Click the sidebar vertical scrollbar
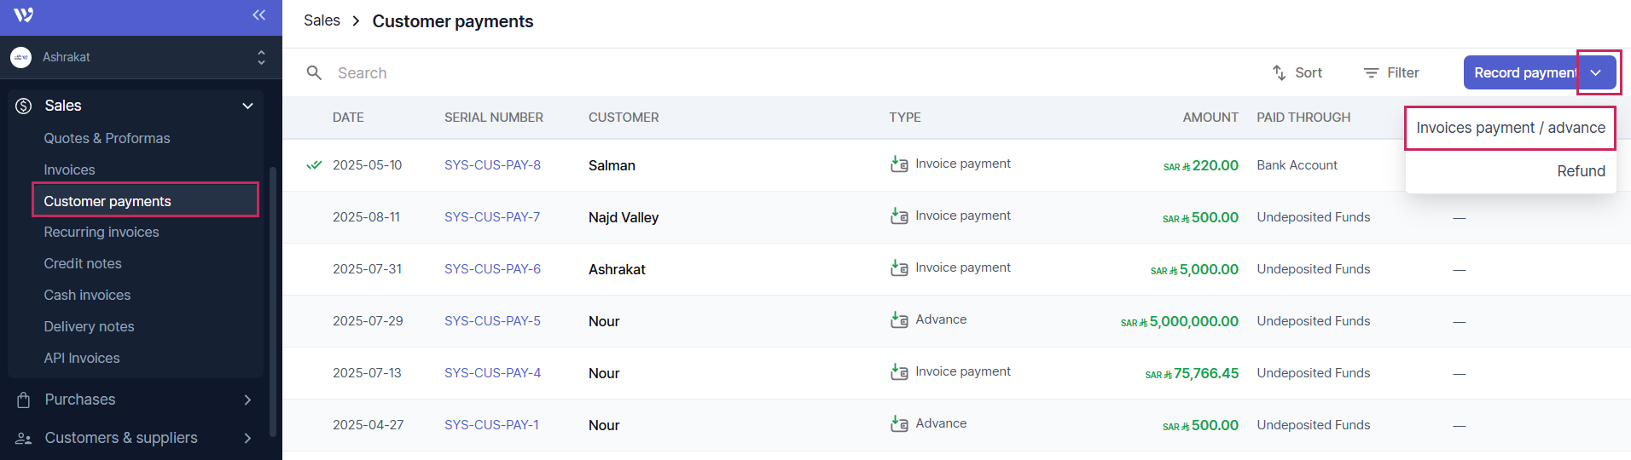 coord(273,298)
